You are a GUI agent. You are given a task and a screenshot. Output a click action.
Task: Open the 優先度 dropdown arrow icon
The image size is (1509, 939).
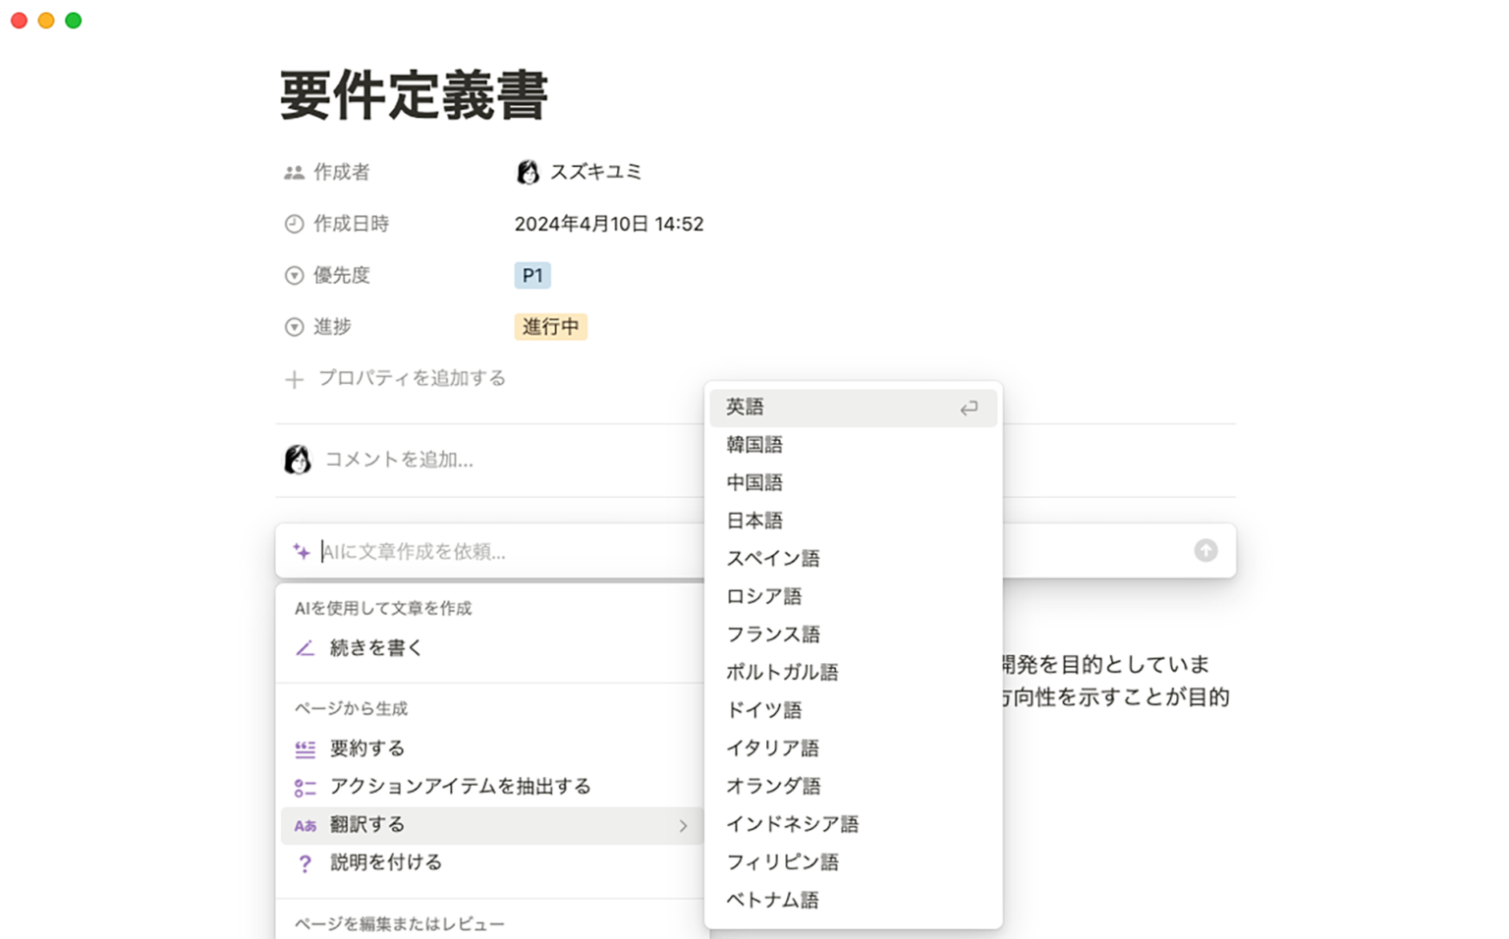coord(294,275)
